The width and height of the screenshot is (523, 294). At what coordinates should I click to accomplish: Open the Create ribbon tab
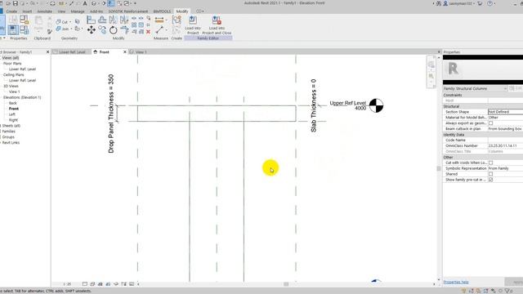(x=11, y=11)
